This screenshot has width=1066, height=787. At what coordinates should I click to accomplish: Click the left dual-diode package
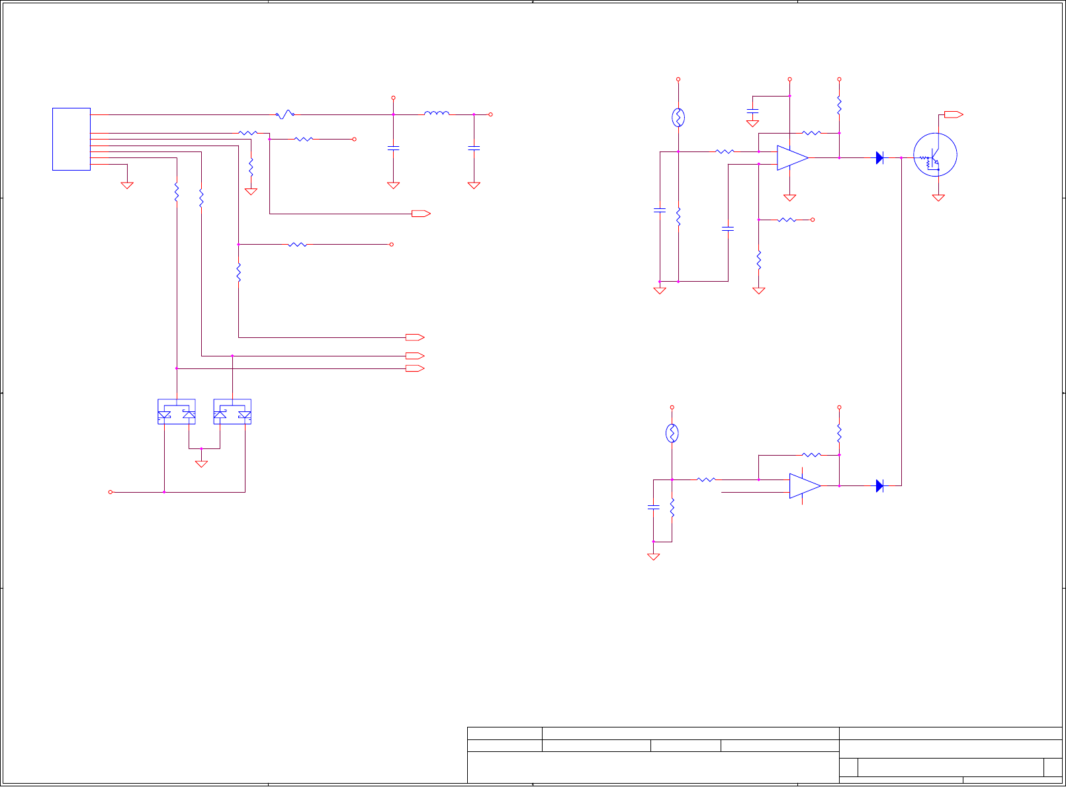[177, 411]
